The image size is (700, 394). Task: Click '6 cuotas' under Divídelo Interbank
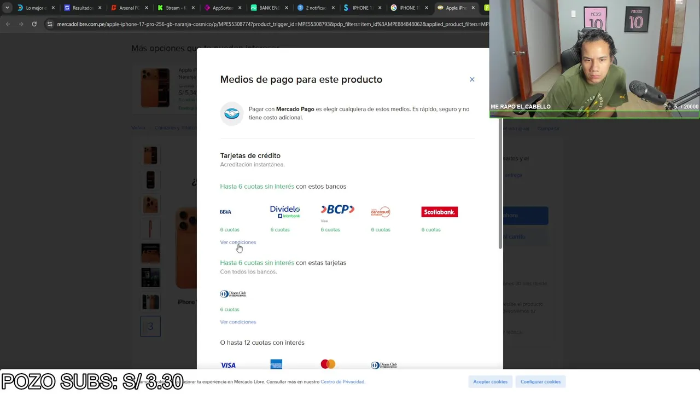[280, 229]
